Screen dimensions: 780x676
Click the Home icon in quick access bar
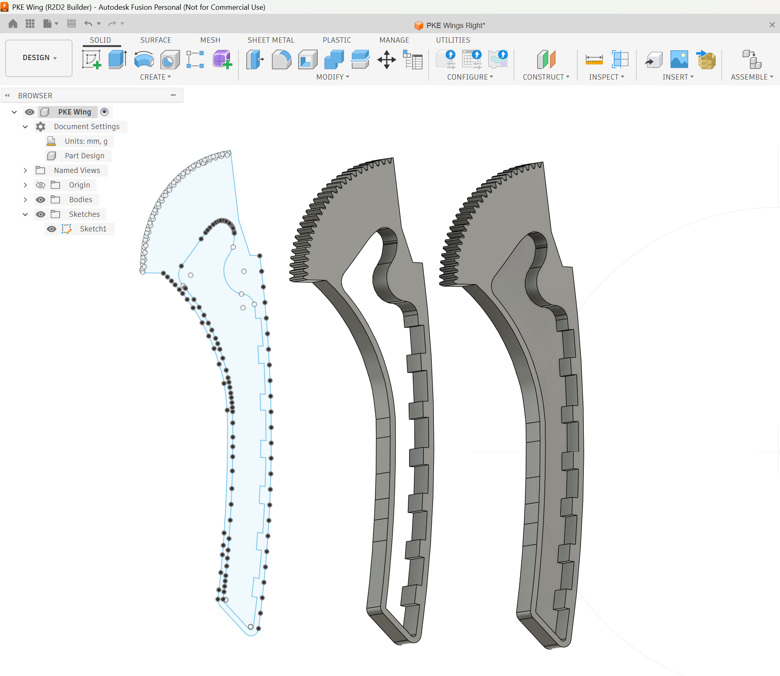(x=13, y=24)
